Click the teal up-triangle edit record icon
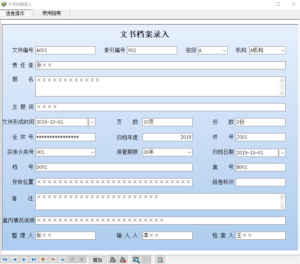300x264 pixels. (62, 259)
